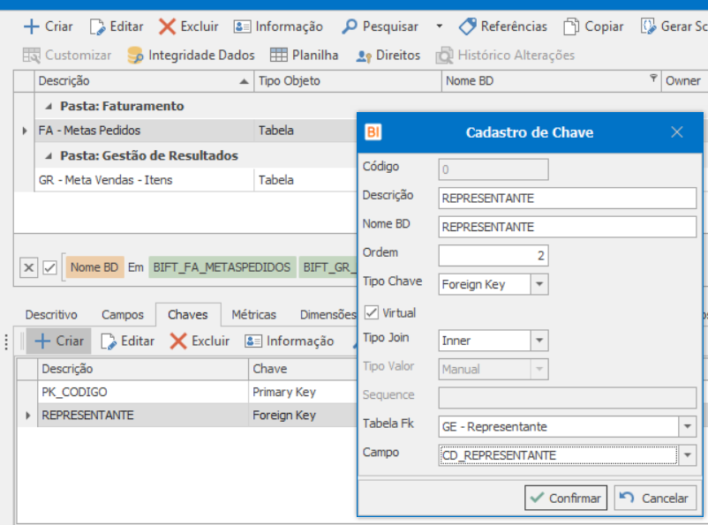The height and width of the screenshot is (525, 708).
Task: Uncheck the Nome BD filter checkbox
Action: coord(50,267)
